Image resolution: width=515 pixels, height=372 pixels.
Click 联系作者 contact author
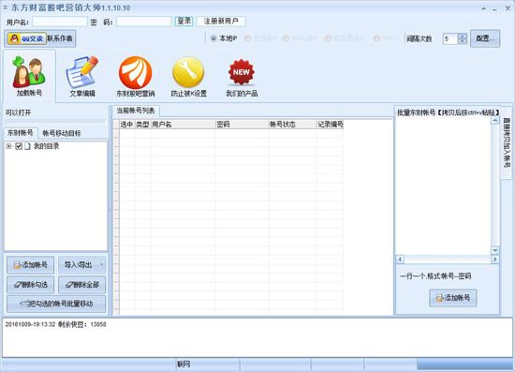pos(60,38)
